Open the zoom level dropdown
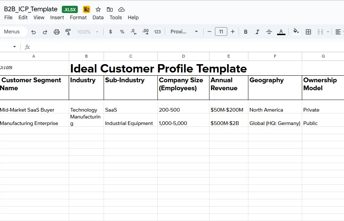The height and width of the screenshot is (221, 344). (x=88, y=32)
